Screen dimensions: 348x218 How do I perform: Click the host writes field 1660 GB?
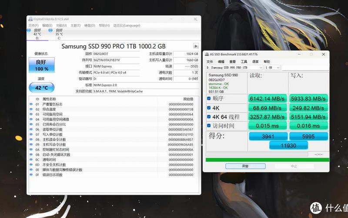[x=186, y=60]
